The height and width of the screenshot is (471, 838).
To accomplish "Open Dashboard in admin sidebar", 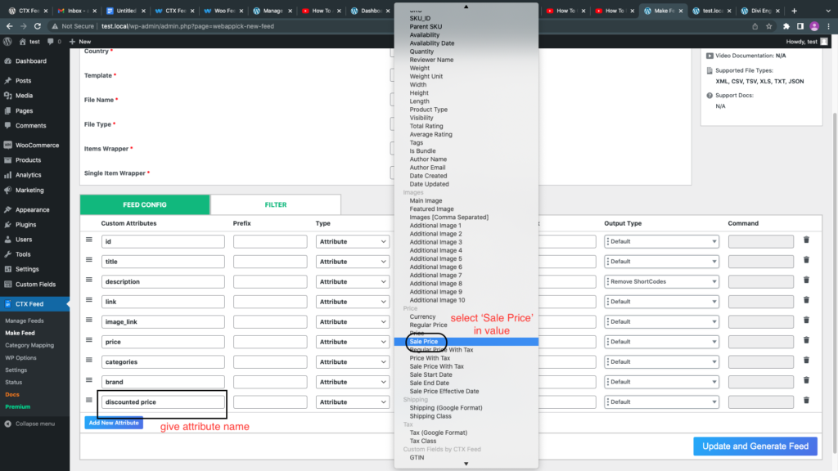I will click(x=31, y=61).
